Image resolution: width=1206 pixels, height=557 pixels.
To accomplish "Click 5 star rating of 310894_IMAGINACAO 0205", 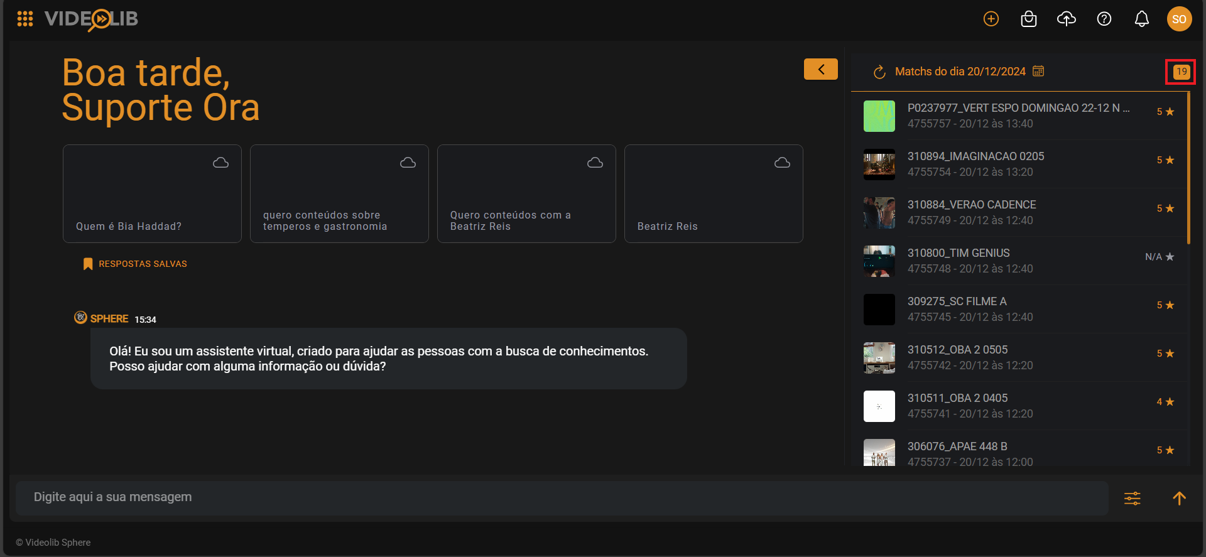I will (1165, 160).
